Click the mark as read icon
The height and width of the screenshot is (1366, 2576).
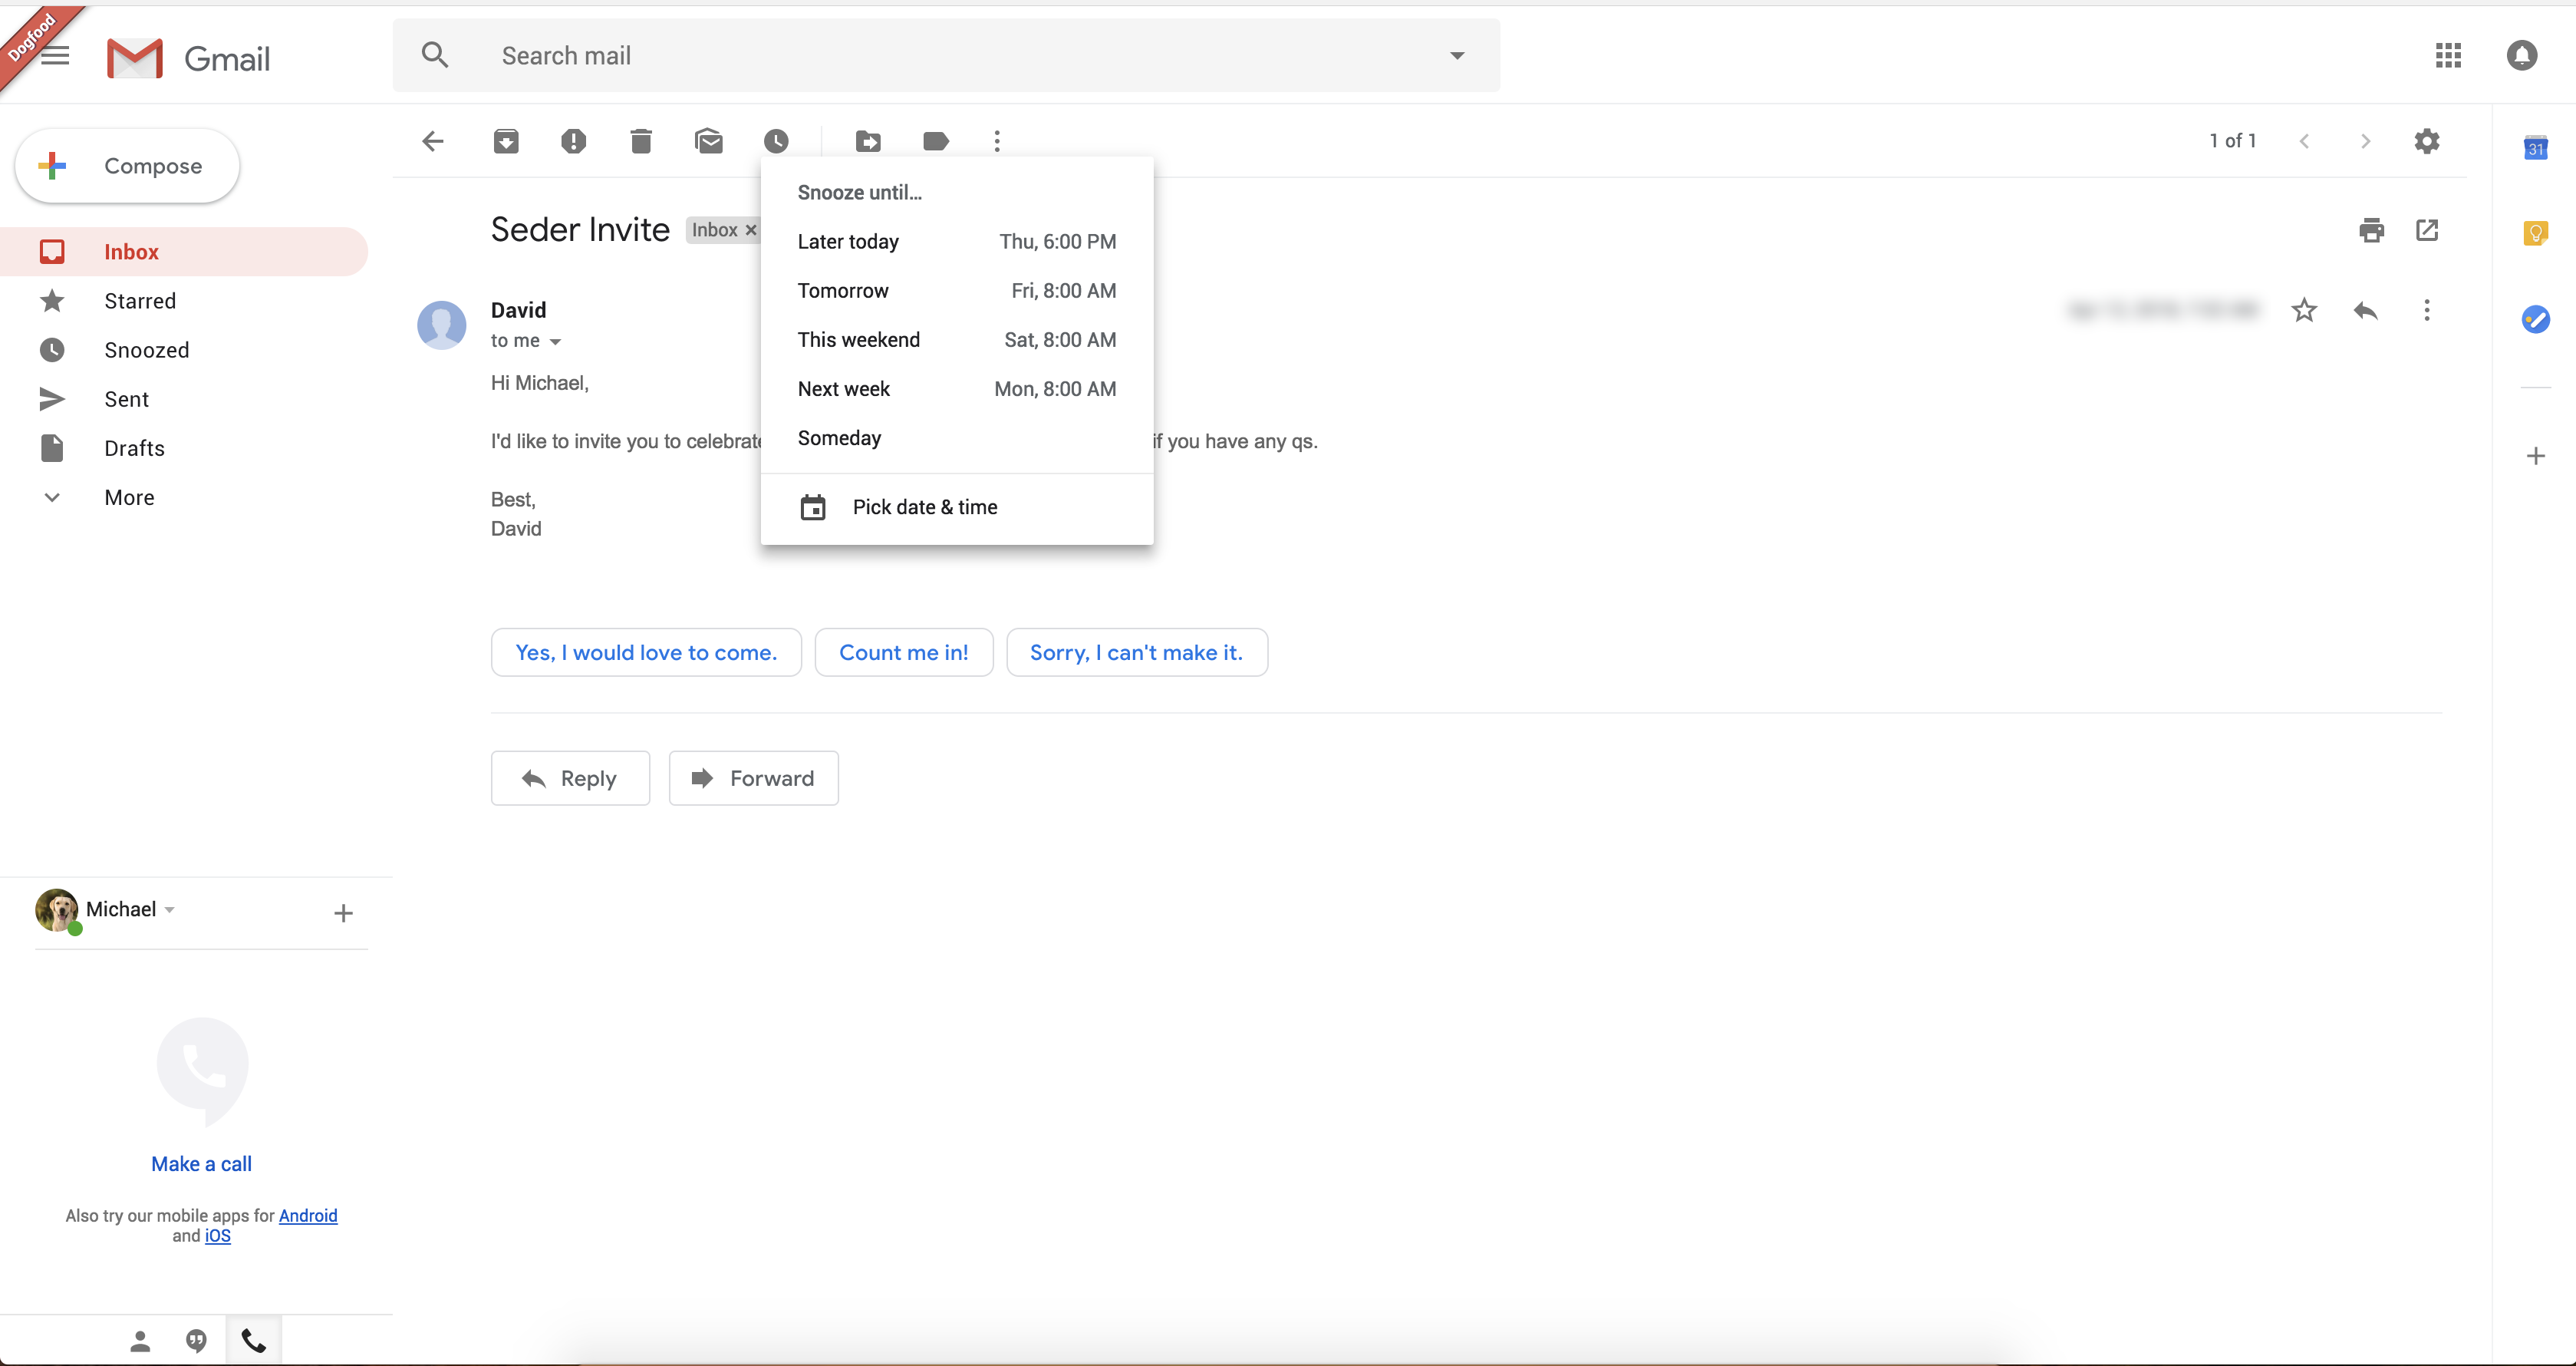coord(709,140)
